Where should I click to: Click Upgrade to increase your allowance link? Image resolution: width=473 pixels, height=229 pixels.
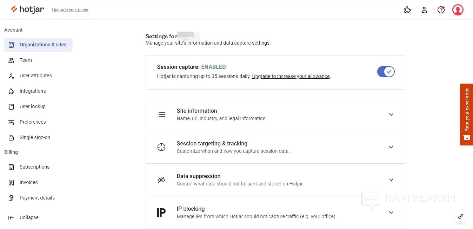tap(291, 76)
